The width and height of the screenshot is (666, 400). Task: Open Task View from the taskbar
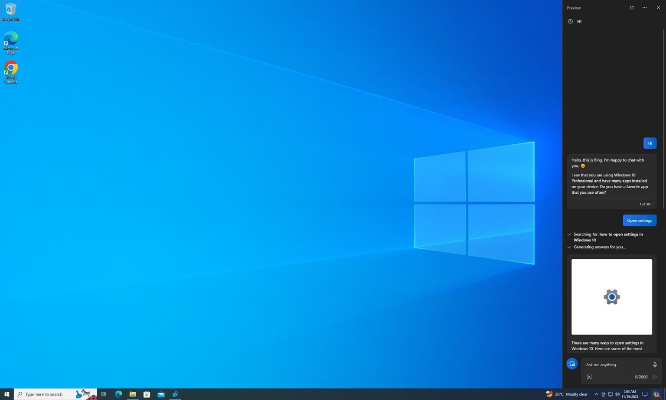pos(104,394)
